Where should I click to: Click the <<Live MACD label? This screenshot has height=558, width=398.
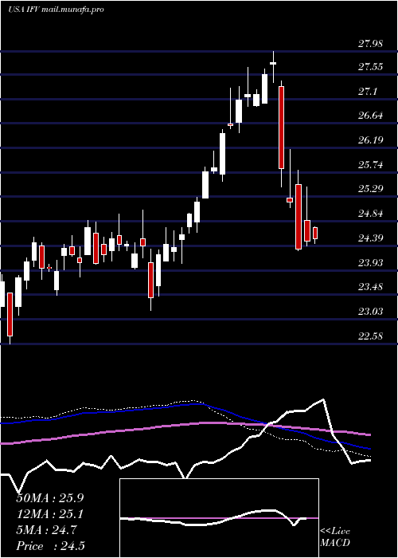coord(335,537)
